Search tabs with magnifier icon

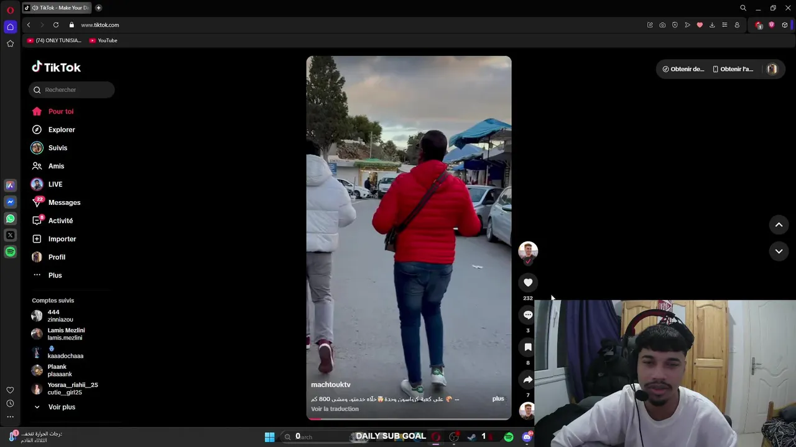pos(743,8)
